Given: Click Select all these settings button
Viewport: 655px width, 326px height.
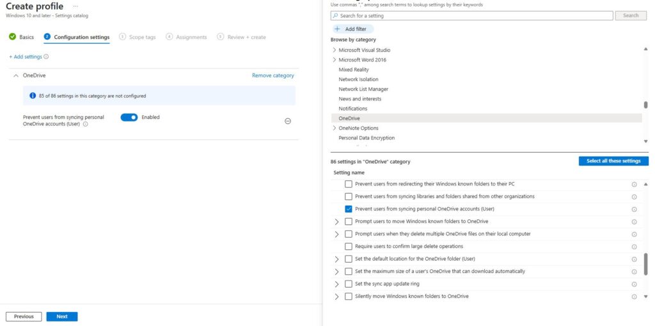Looking at the screenshot, I should click(613, 161).
